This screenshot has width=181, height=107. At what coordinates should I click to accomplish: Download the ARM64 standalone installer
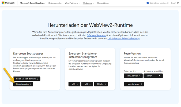pyautogui.click(x=101, y=84)
